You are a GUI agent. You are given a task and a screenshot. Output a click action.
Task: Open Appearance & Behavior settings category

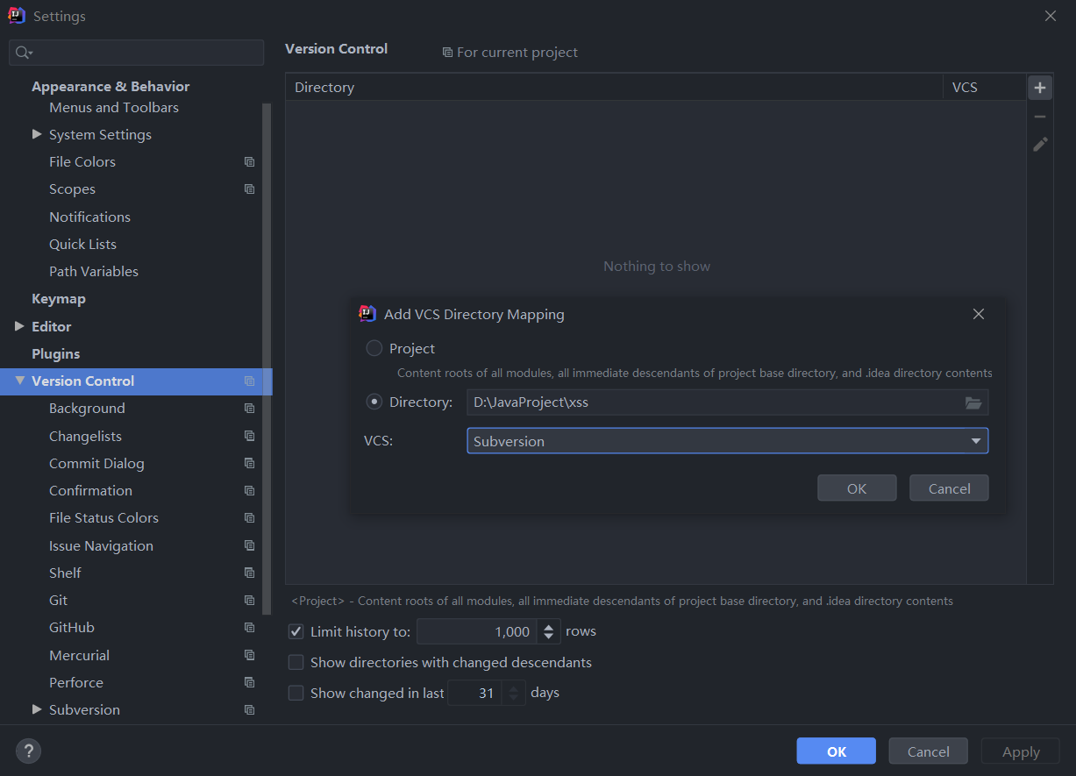coord(110,86)
